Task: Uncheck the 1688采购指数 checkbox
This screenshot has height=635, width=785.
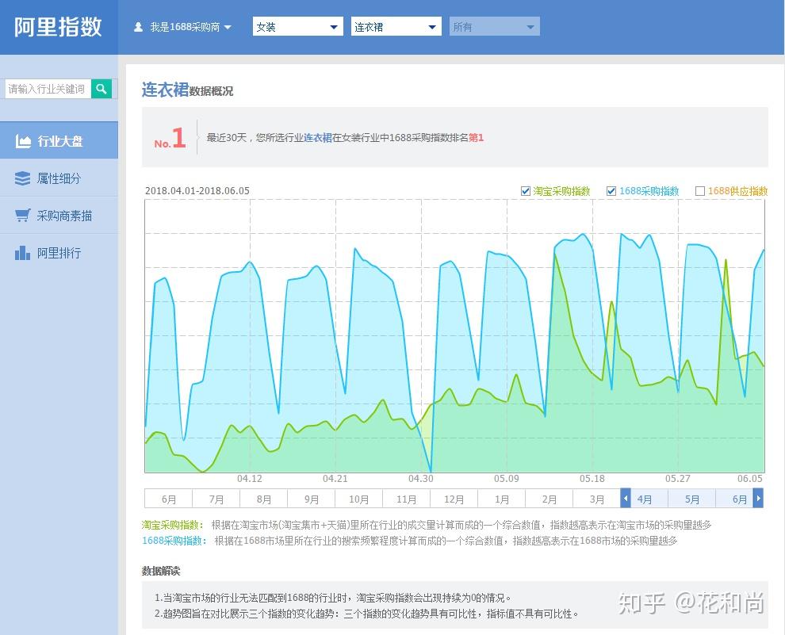Action: (x=611, y=190)
